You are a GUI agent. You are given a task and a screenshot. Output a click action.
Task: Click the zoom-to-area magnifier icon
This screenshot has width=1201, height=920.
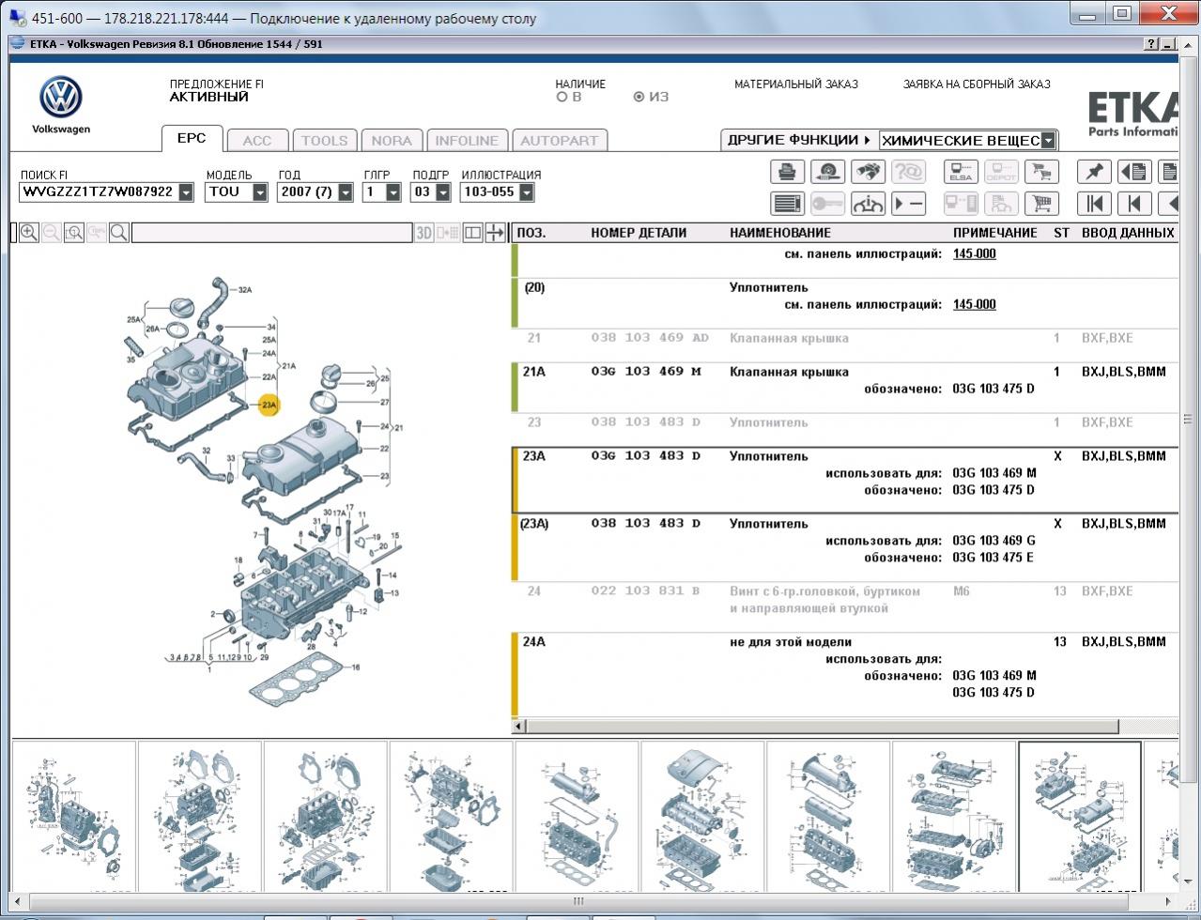[x=74, y=233]
